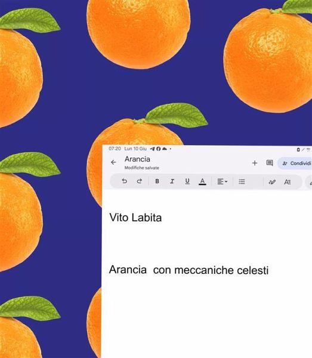Toggle italic formatting

pos(172,181)
